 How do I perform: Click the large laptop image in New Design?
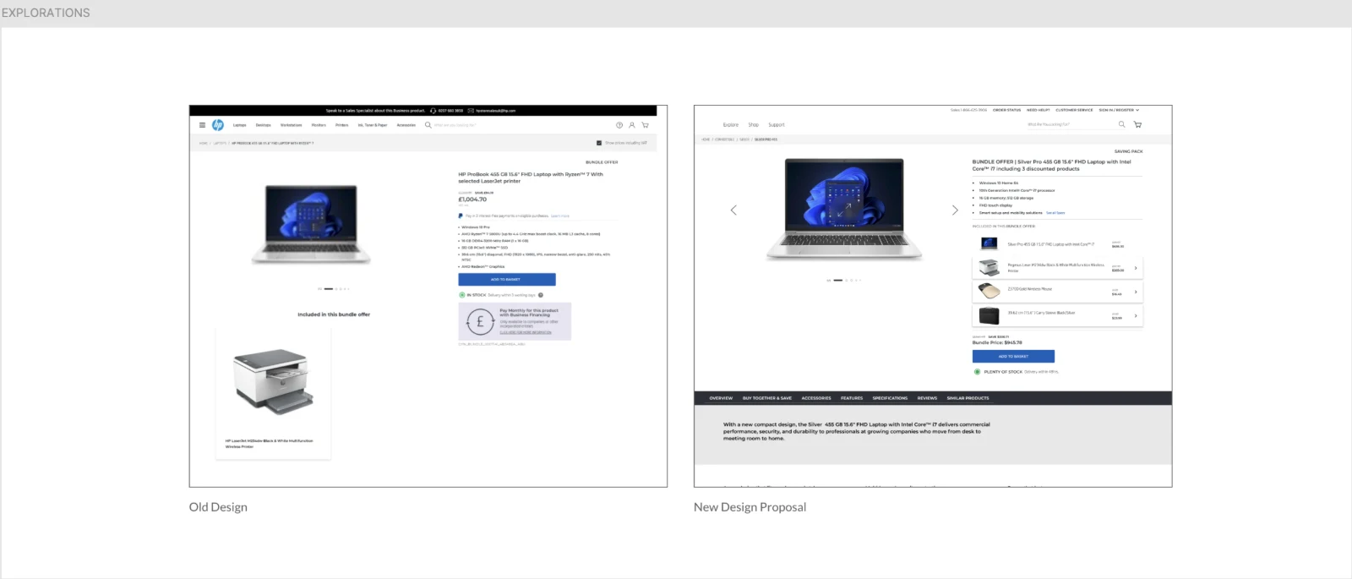[x=844, y=208]
